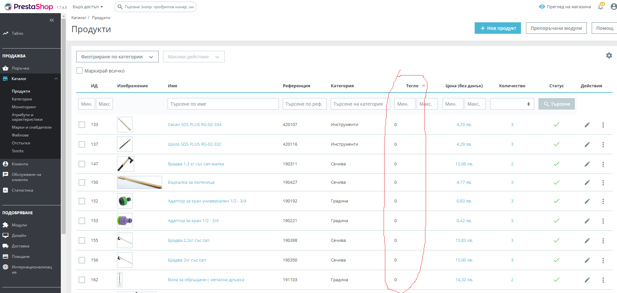Viewport: 617px width, 293px height.
Task: Select checkbox for product 153
Action: 82,221
